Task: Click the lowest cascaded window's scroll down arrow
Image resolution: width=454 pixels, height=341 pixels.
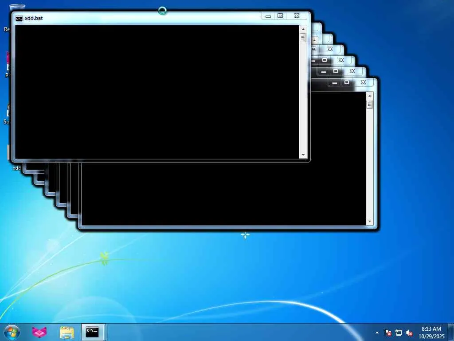Action: 369,222
